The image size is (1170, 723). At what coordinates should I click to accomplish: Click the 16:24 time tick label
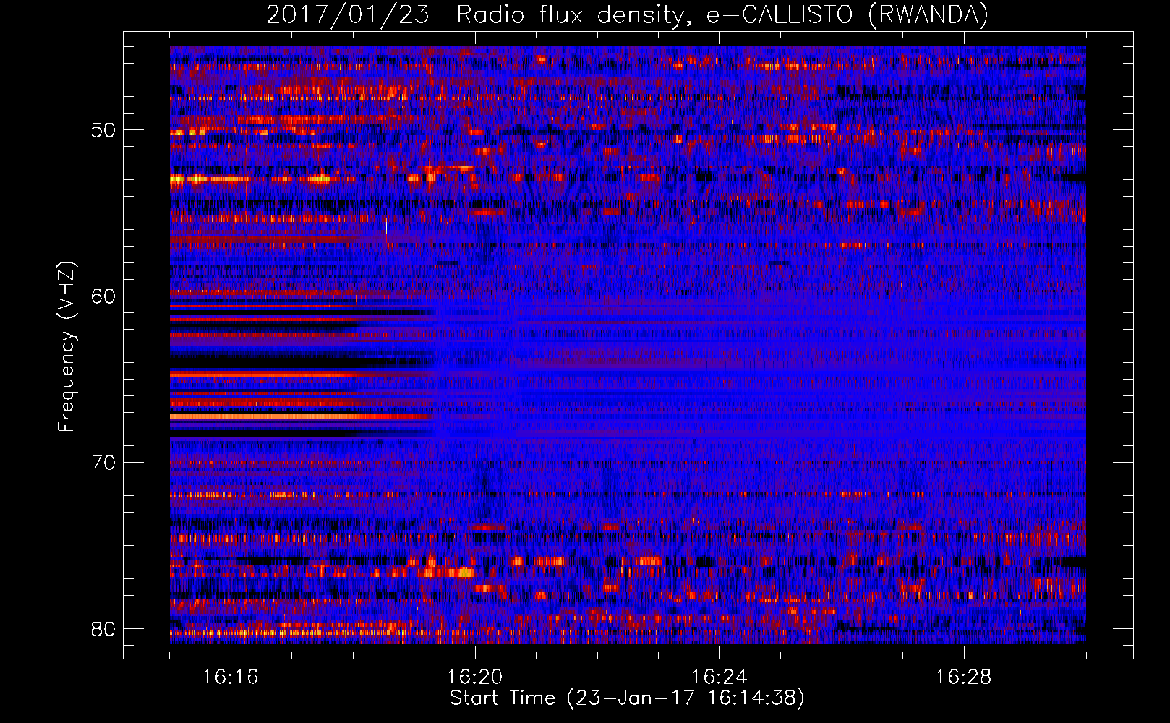coord(719,677)
